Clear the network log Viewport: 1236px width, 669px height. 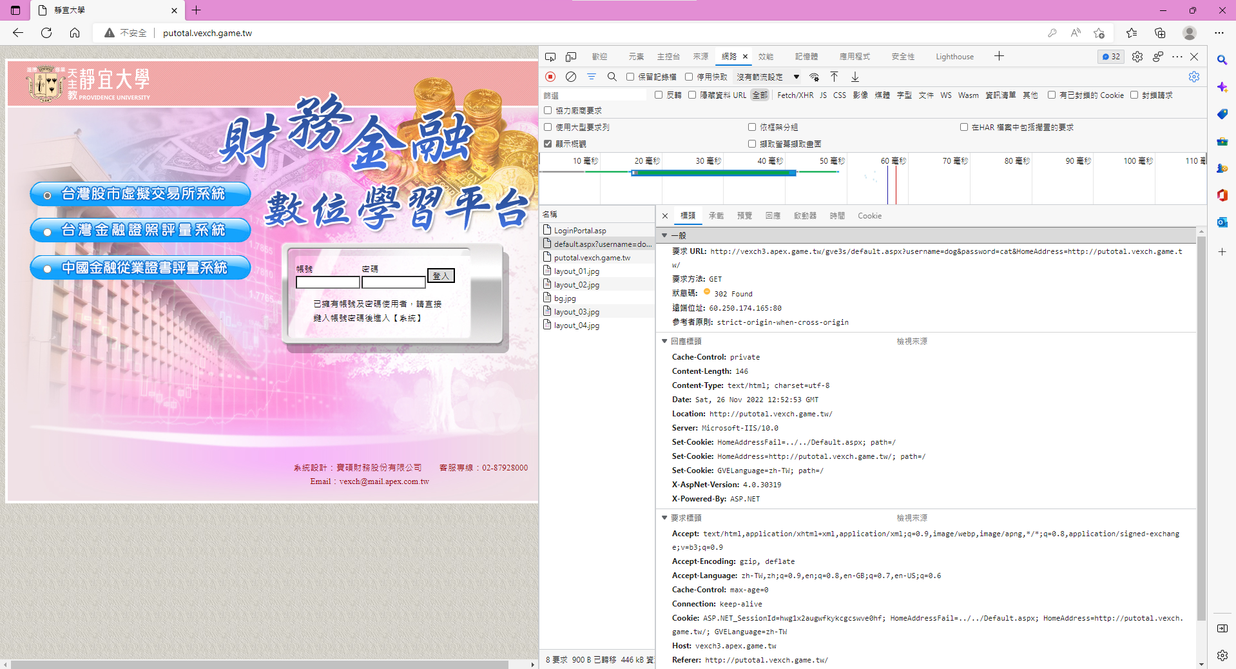click(571, 77)
